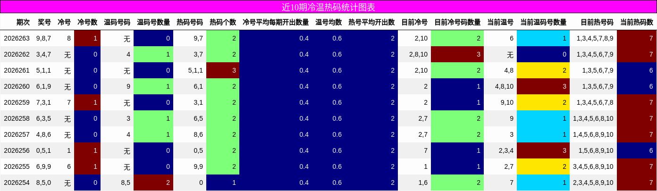The width and height of the screenshot is (657, 191).
Task: Click prize number 6,3,5 cell
Action: (x=43, y=118)
